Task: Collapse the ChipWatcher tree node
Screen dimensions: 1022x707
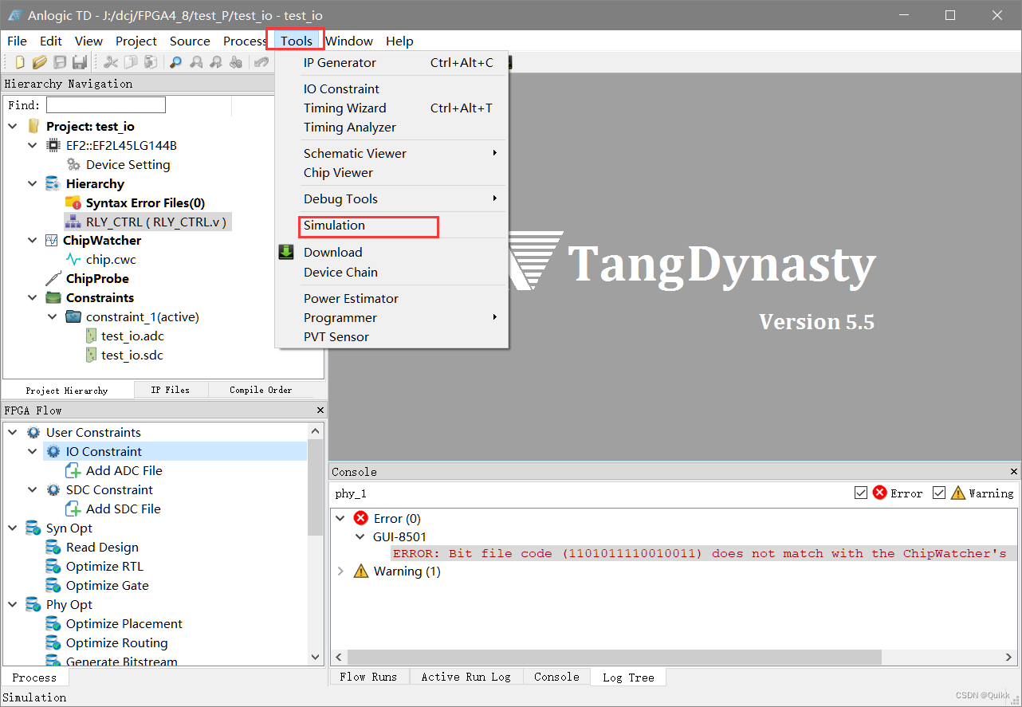Action: pos(33,240)
